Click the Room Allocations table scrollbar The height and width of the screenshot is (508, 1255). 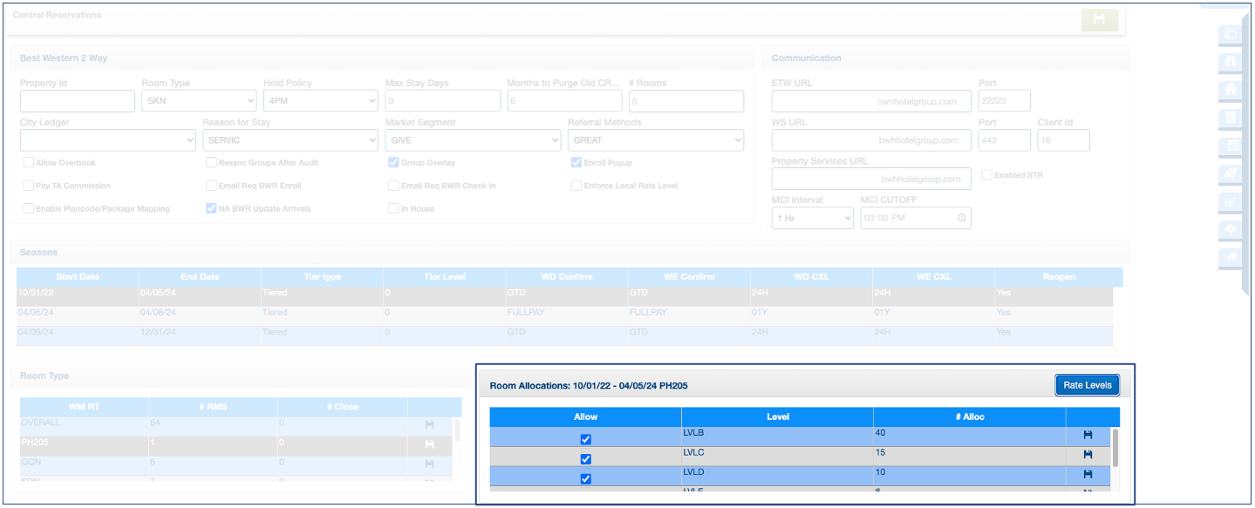[1114, 447]
